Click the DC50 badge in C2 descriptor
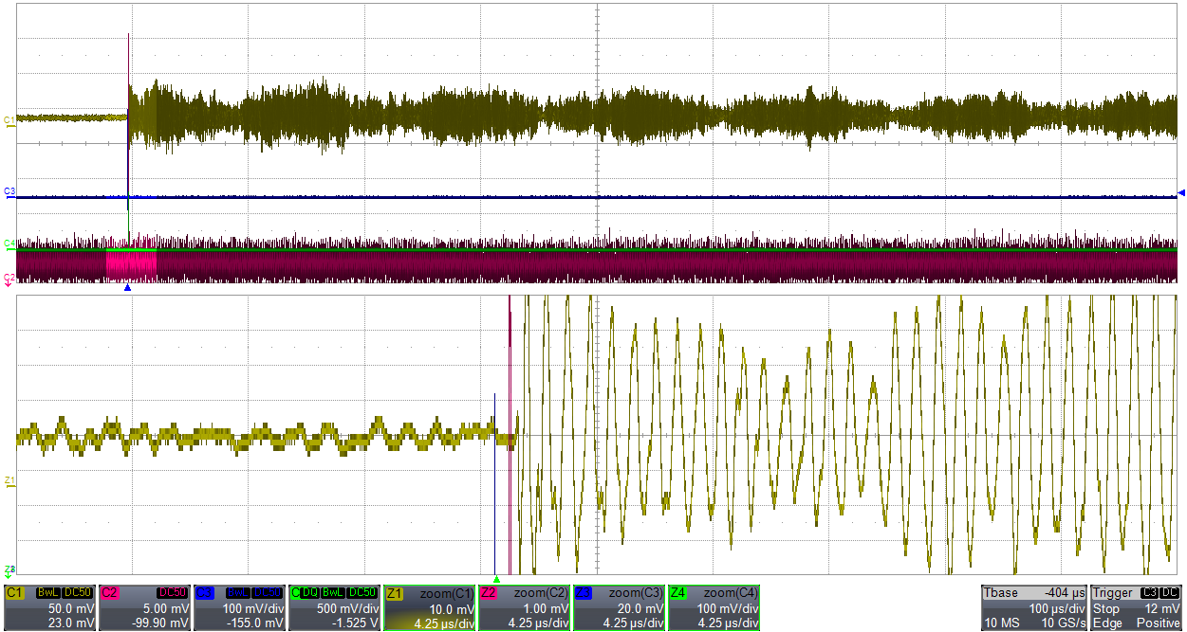 point(173,592)
